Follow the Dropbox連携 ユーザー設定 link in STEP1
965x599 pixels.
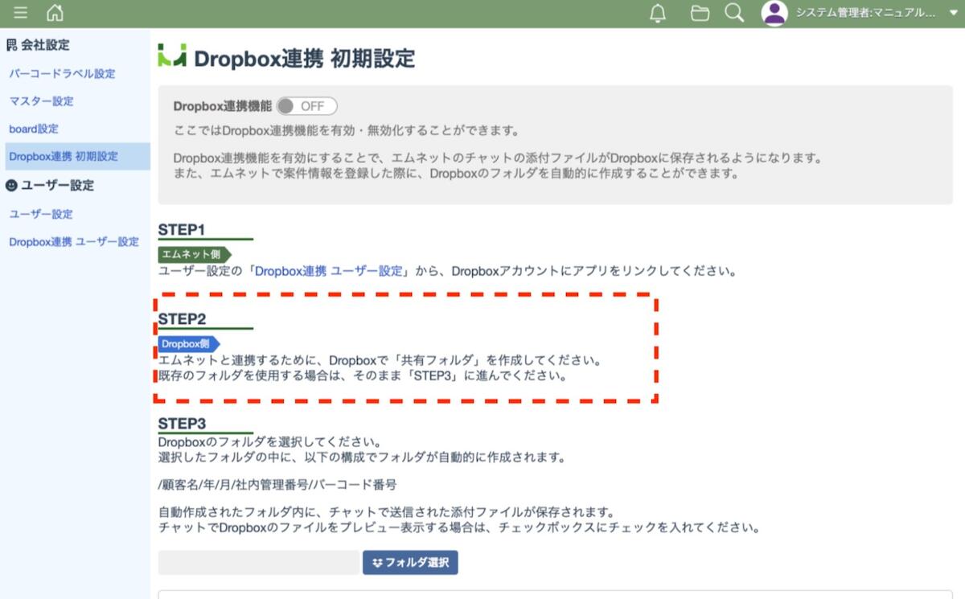click(x=329, y=271)
